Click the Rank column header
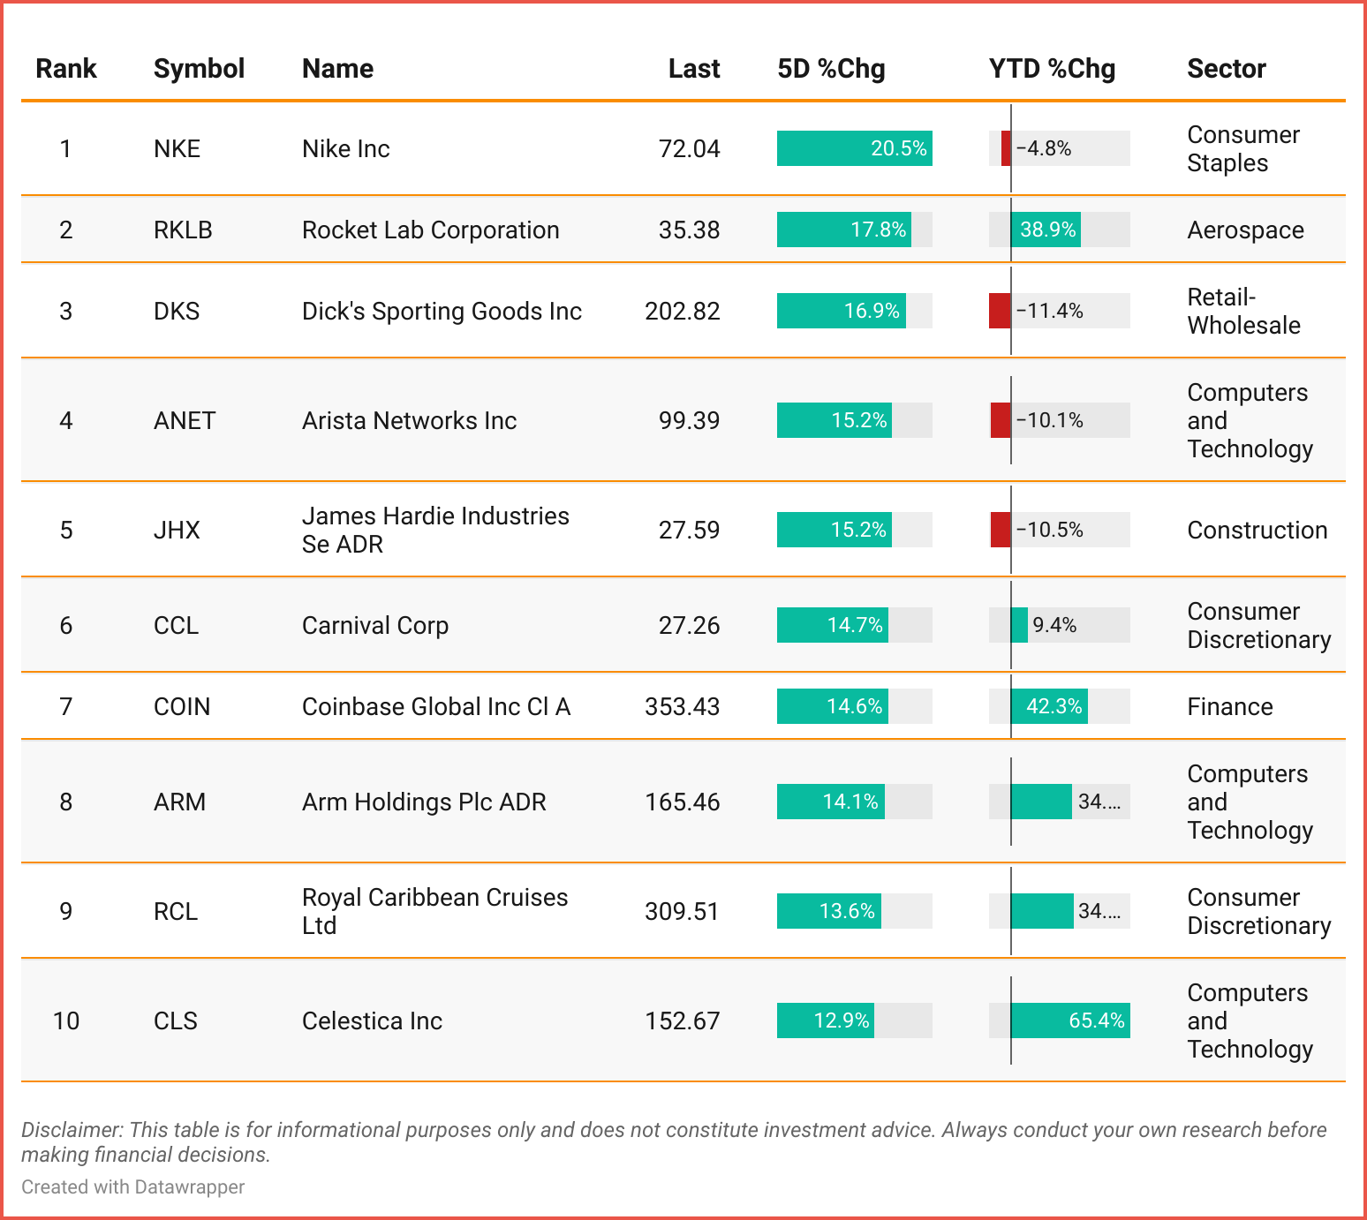Screen dimensions: 1367x1220 [65, 69]
